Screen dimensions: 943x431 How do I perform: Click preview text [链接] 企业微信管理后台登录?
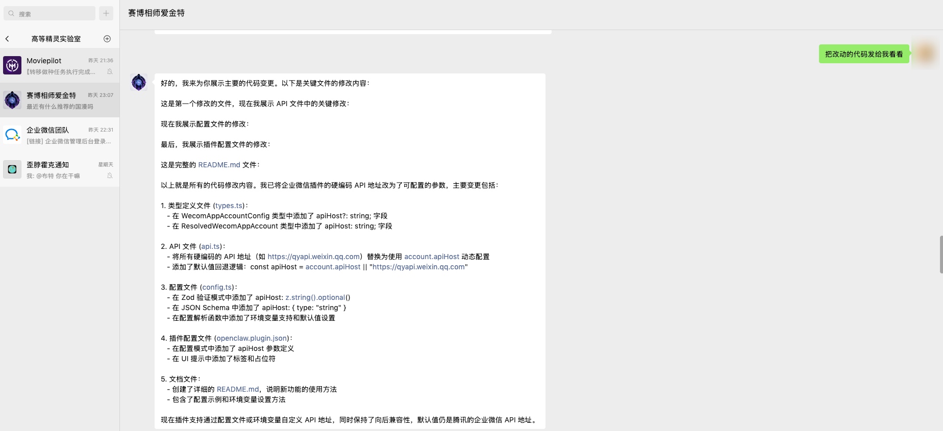pos(68,141)
